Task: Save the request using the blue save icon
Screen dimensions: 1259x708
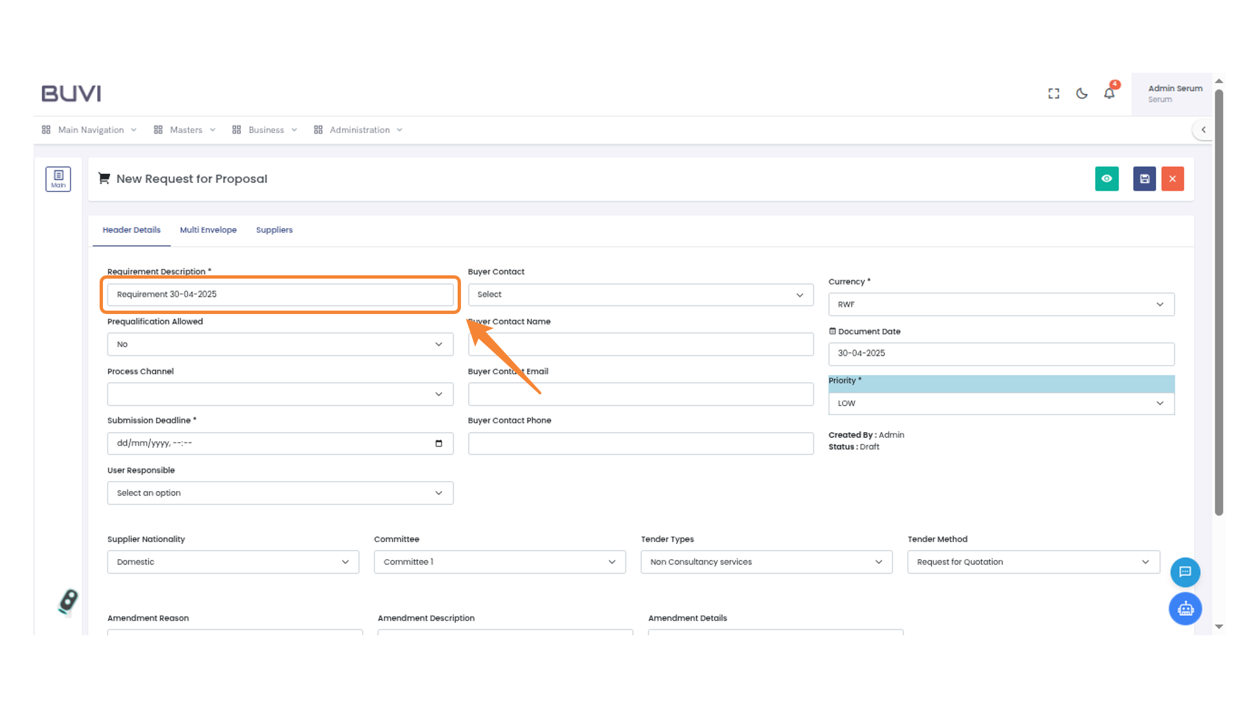Action: [x=1144, y=178]
